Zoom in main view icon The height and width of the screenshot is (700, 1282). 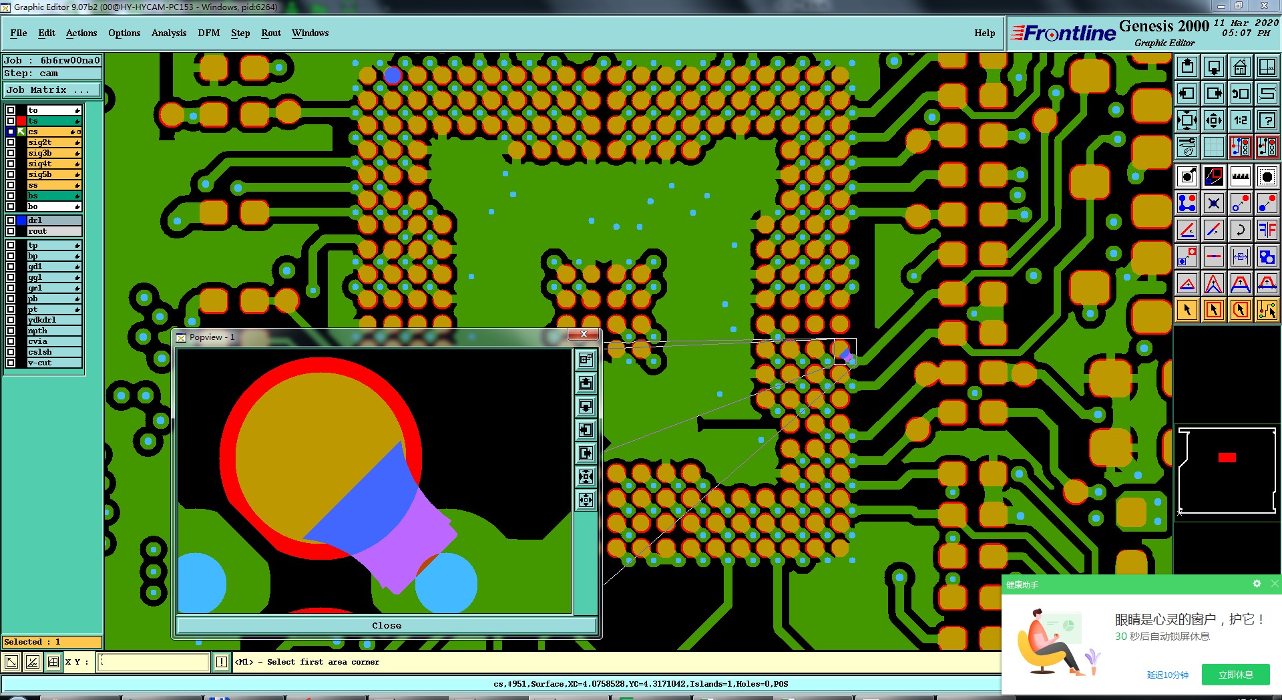[x=1187, y=120]
